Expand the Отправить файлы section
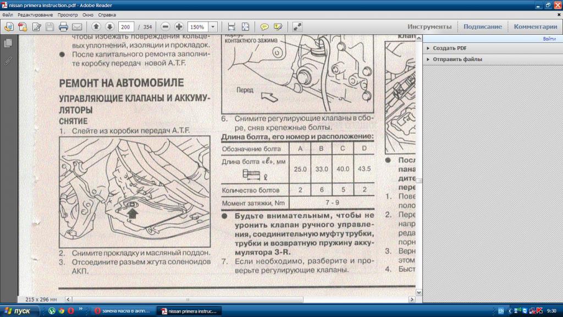The image size is (563, 317). pos(457,59)
